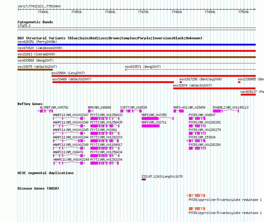Click the RefSeq Genes track title

click(30, 104)
